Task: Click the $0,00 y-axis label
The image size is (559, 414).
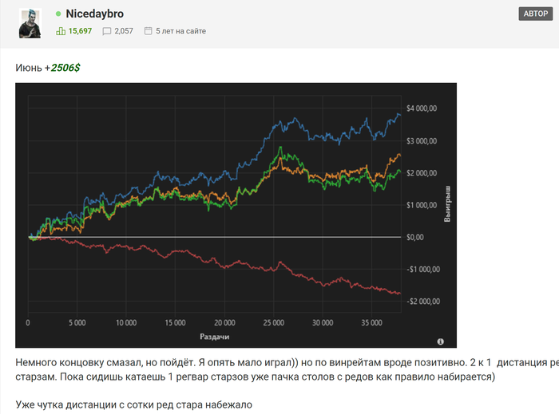Action: point(420,237)
